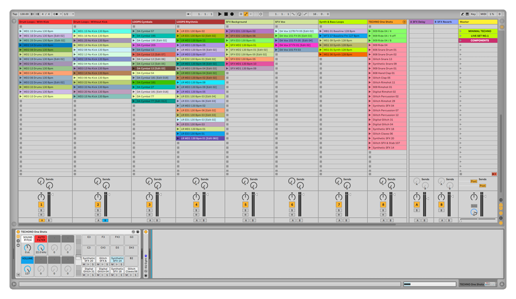Launch clip 909 Ride 04 / 4
The width and height of the screenshot is (516, 299).
(x=370, y=31)
